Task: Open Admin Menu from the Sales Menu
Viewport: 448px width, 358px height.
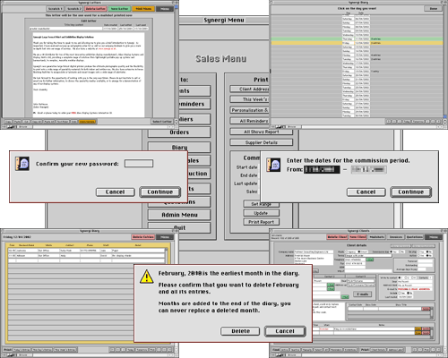Action: point(179,215)
